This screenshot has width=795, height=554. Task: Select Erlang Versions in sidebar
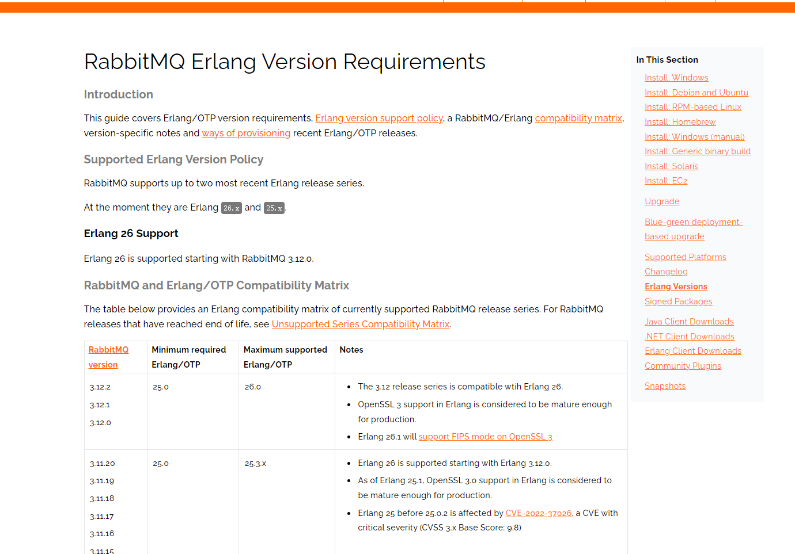[x=676, y=286]
